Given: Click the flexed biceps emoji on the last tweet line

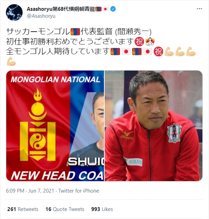Looking at the screenshot, I should click(x=11, y=62).
